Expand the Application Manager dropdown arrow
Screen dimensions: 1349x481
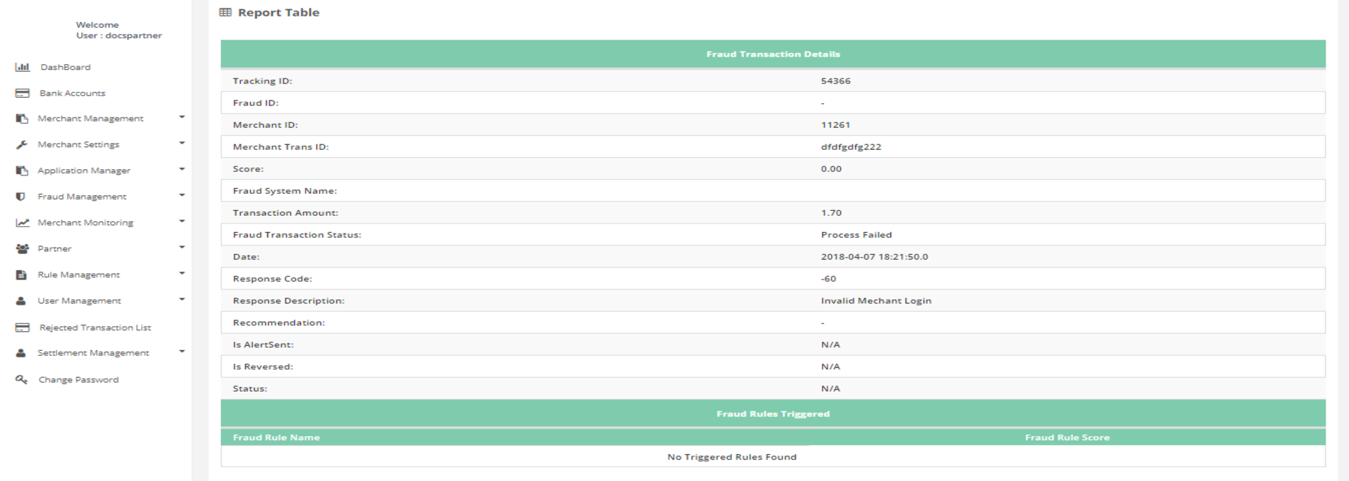pos(182,169)
